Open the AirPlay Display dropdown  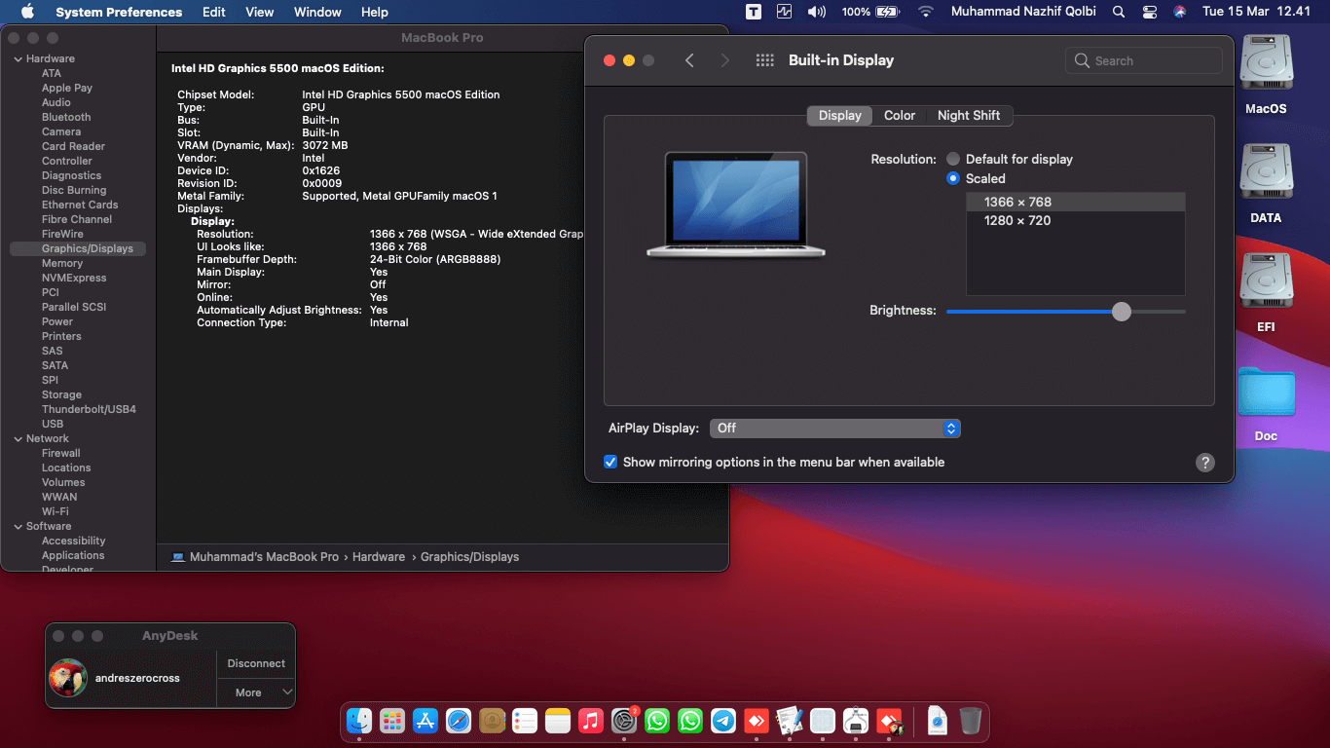pos(834,429)
